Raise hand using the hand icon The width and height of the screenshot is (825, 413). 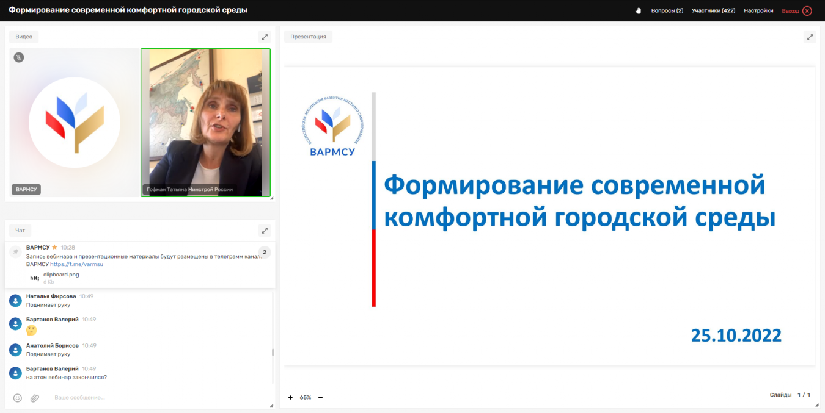[639, 10]
